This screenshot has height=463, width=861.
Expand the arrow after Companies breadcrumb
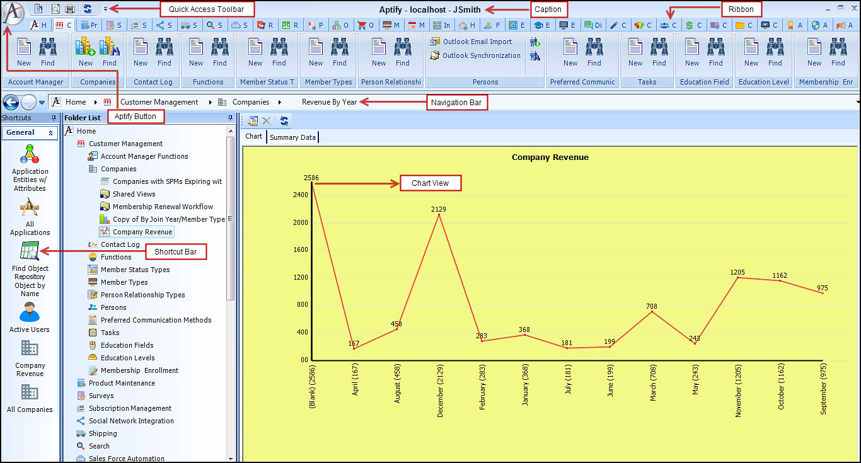(280, 102)
